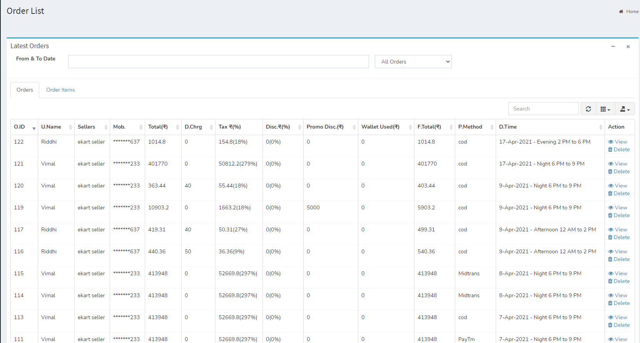Open the All Orders status dropdown
640x343 pixels.
point(413,62)
